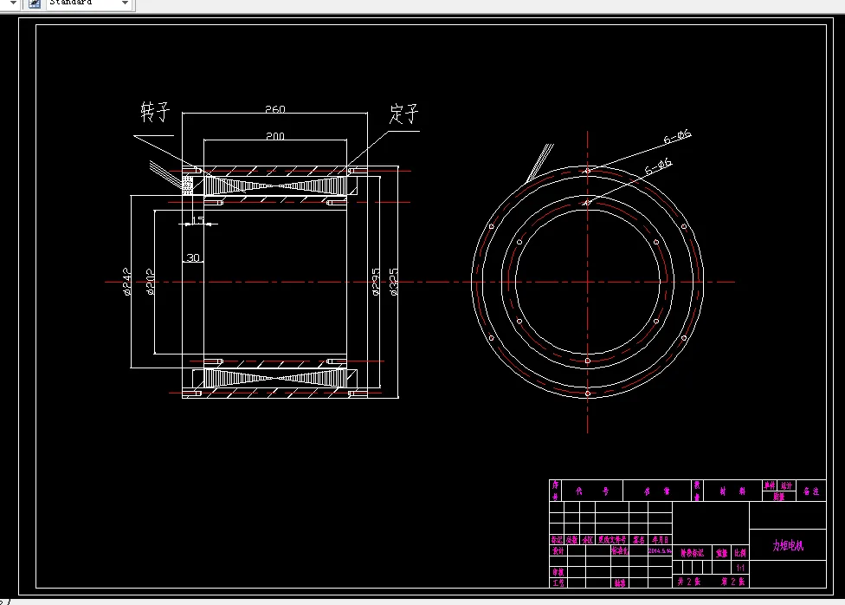This screenshot has width=845, height=605.
Task: Click the 年月日 header cell
Action: tap(660, 540)
